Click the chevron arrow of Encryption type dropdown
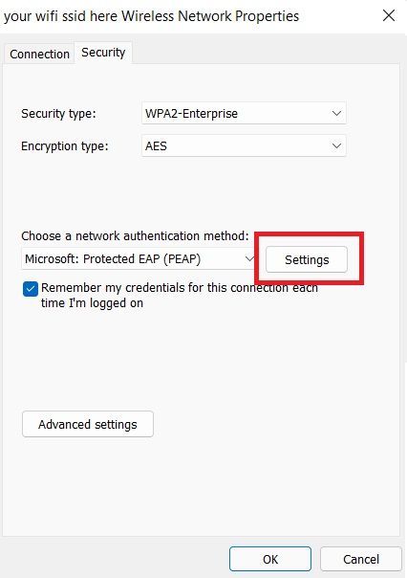Image resolution: width=407 pixels, height=578 pixels. click(x=336, y=146)
